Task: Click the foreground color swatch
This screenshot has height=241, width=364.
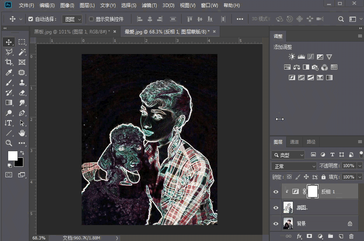Action: click(12, 156)
